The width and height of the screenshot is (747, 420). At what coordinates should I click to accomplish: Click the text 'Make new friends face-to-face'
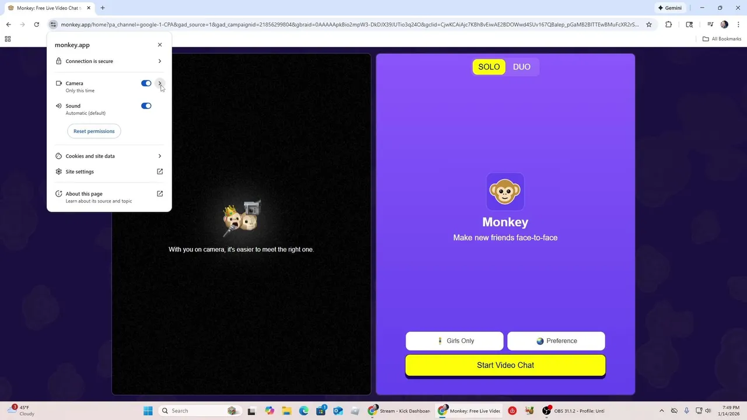(505, 237)
